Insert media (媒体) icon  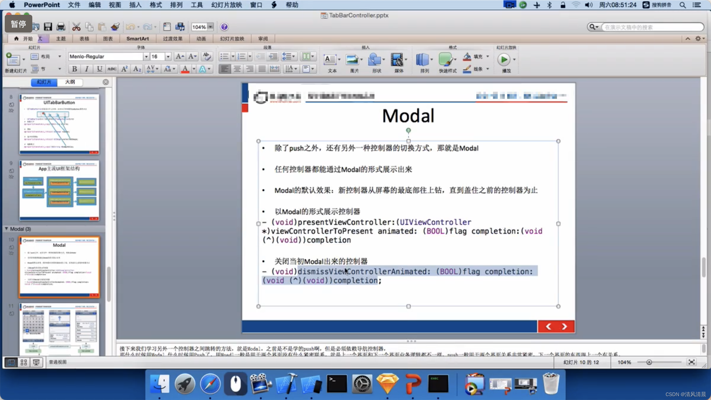(397, 60)
